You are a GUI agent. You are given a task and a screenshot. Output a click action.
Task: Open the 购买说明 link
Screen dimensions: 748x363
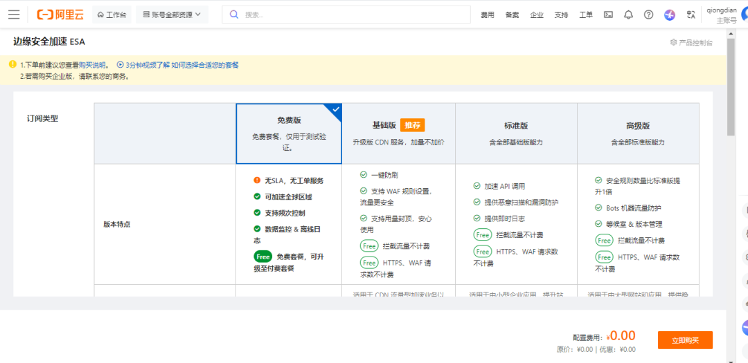(x=94, y=65)
